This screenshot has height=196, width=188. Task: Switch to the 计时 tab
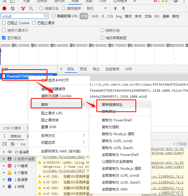(x=128, y=69)
